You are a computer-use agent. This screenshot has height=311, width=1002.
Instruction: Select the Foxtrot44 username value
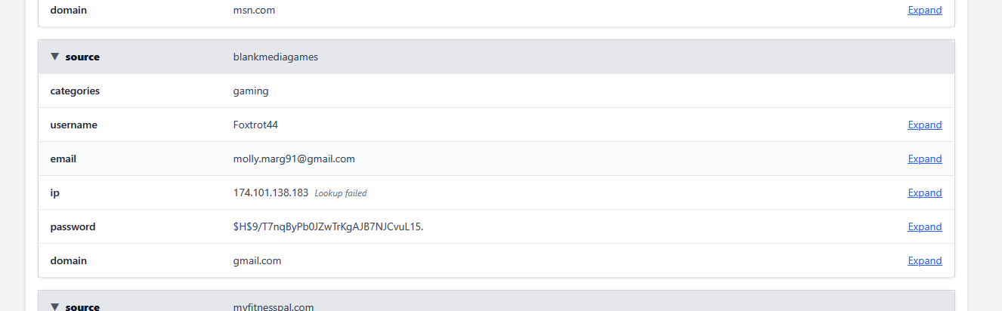(x=255, y=125)
